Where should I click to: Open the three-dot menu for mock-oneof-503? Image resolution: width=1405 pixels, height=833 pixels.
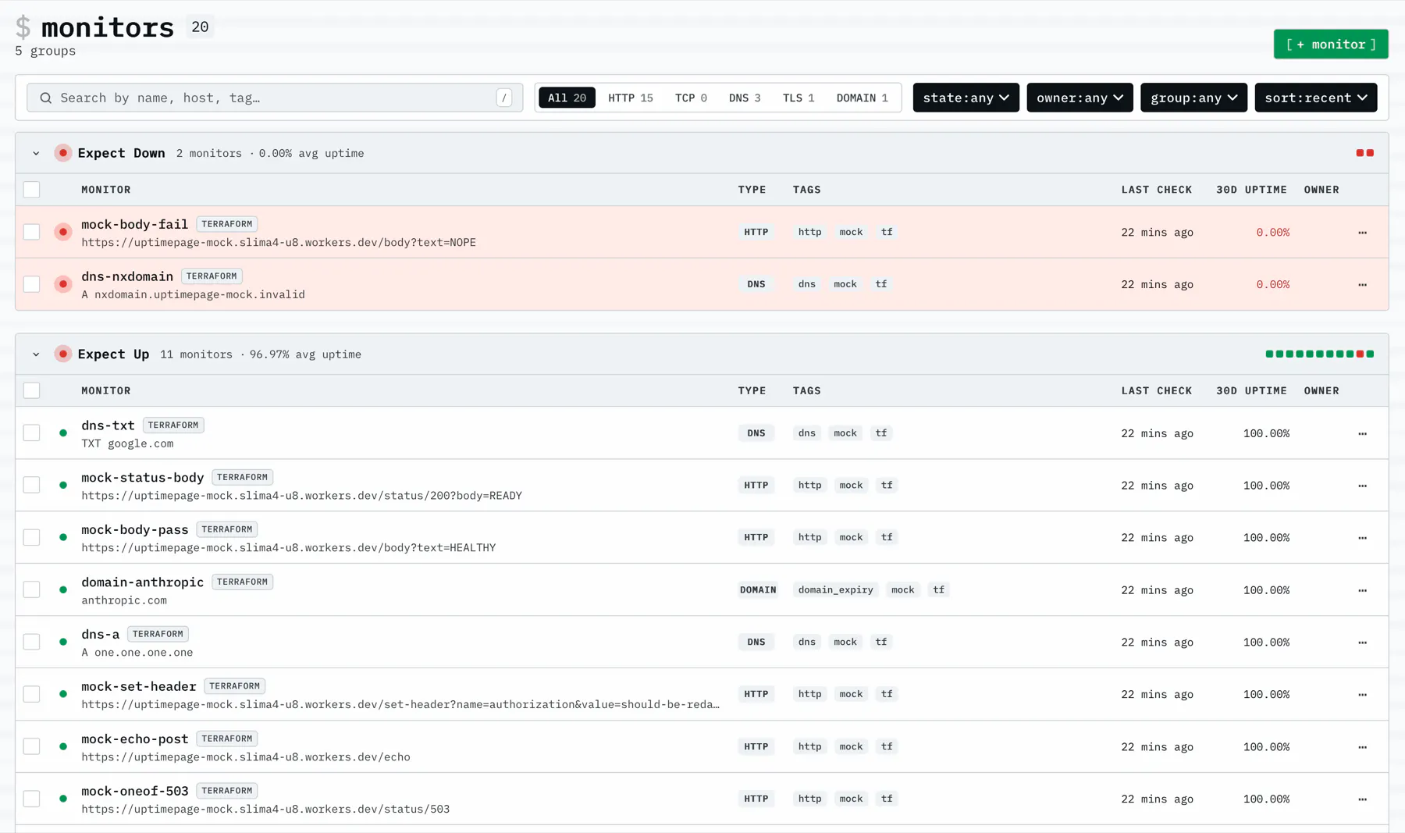coord(1362,799)
